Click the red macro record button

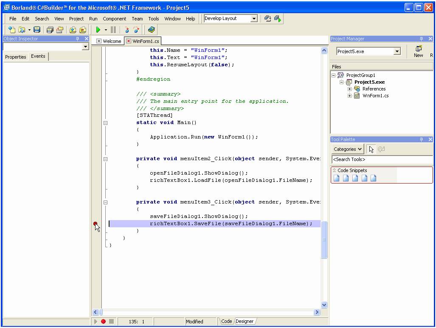point(103,322)
